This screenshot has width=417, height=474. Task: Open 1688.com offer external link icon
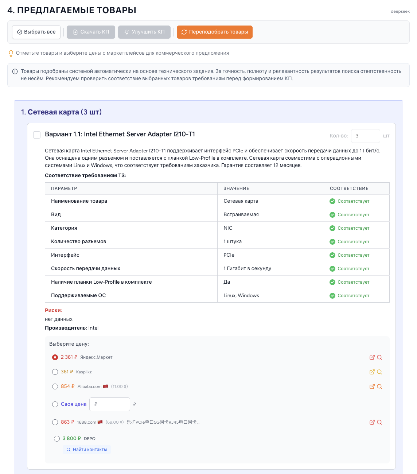point(372,422)
